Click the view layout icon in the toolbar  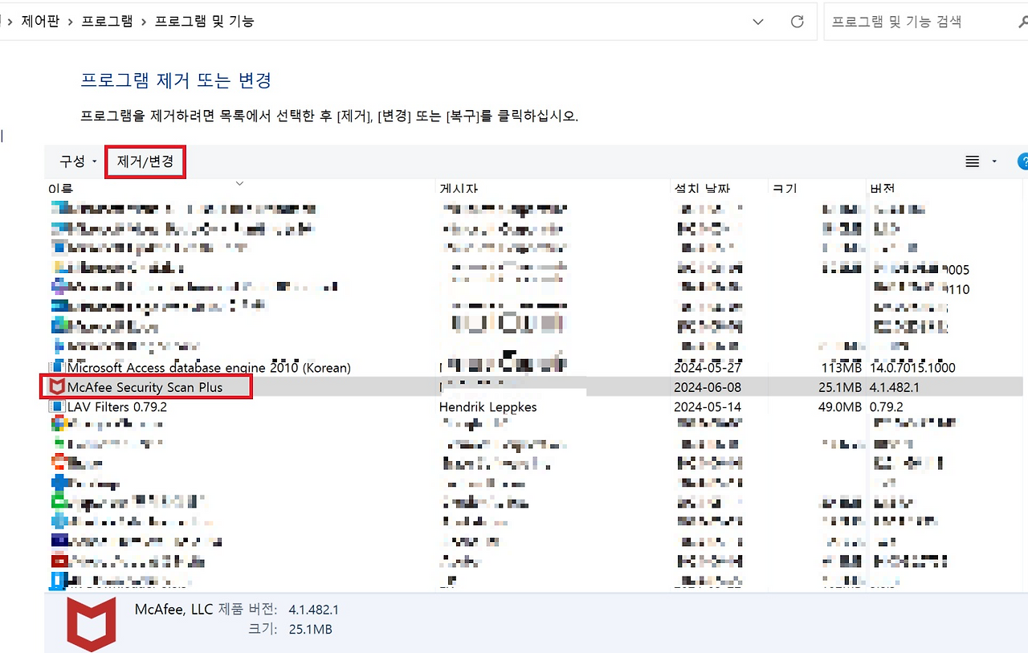[972, 161]
